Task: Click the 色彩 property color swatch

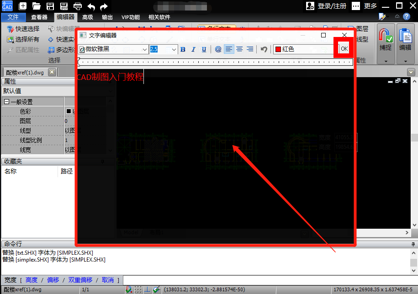Action: pyautogui.click(x=69, y=111)
